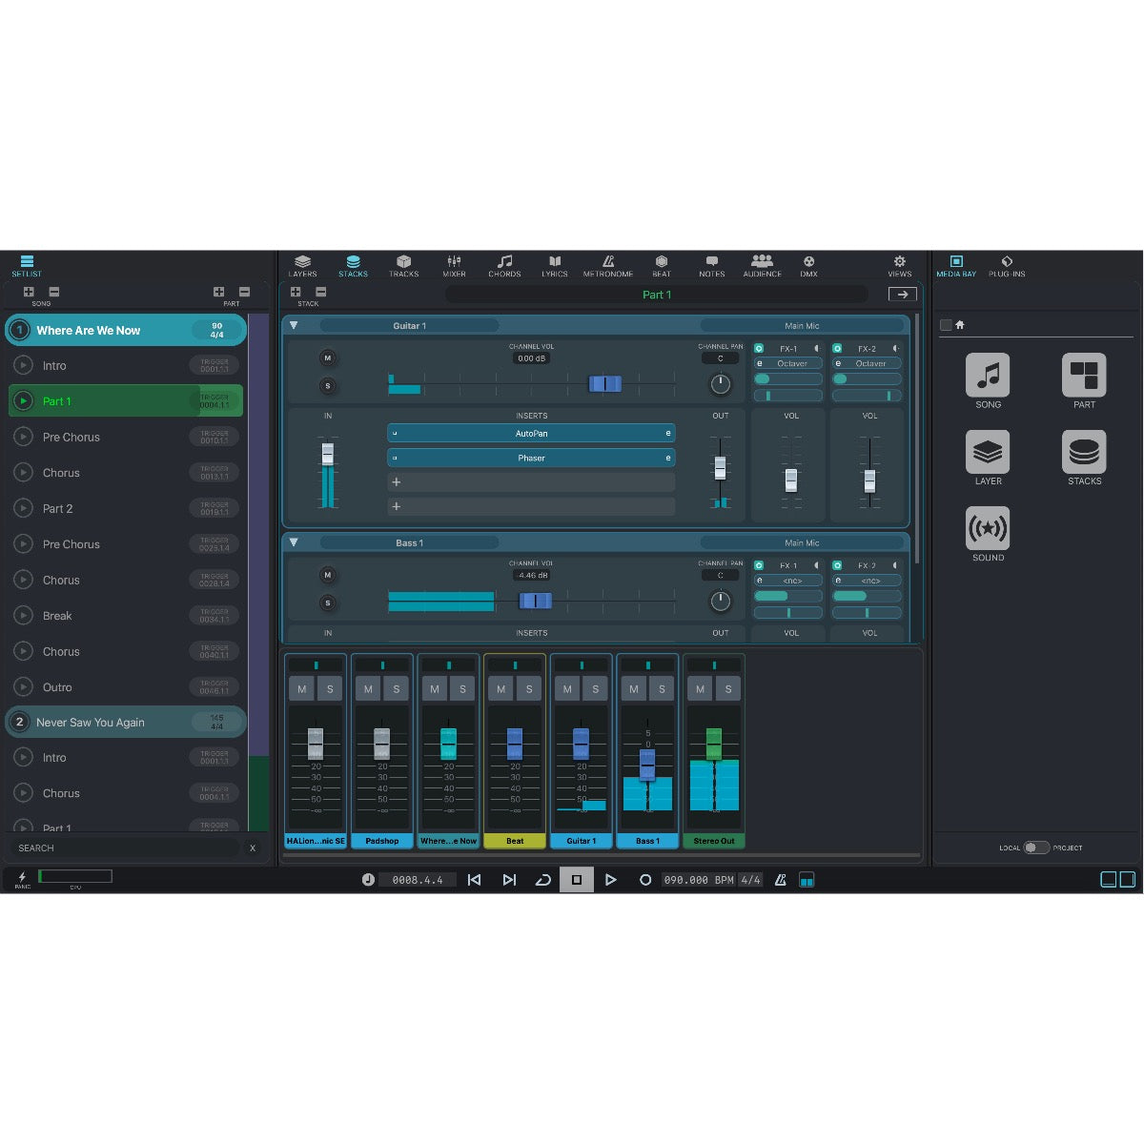Collapse the Guitar 1 stack

point(294,325)
